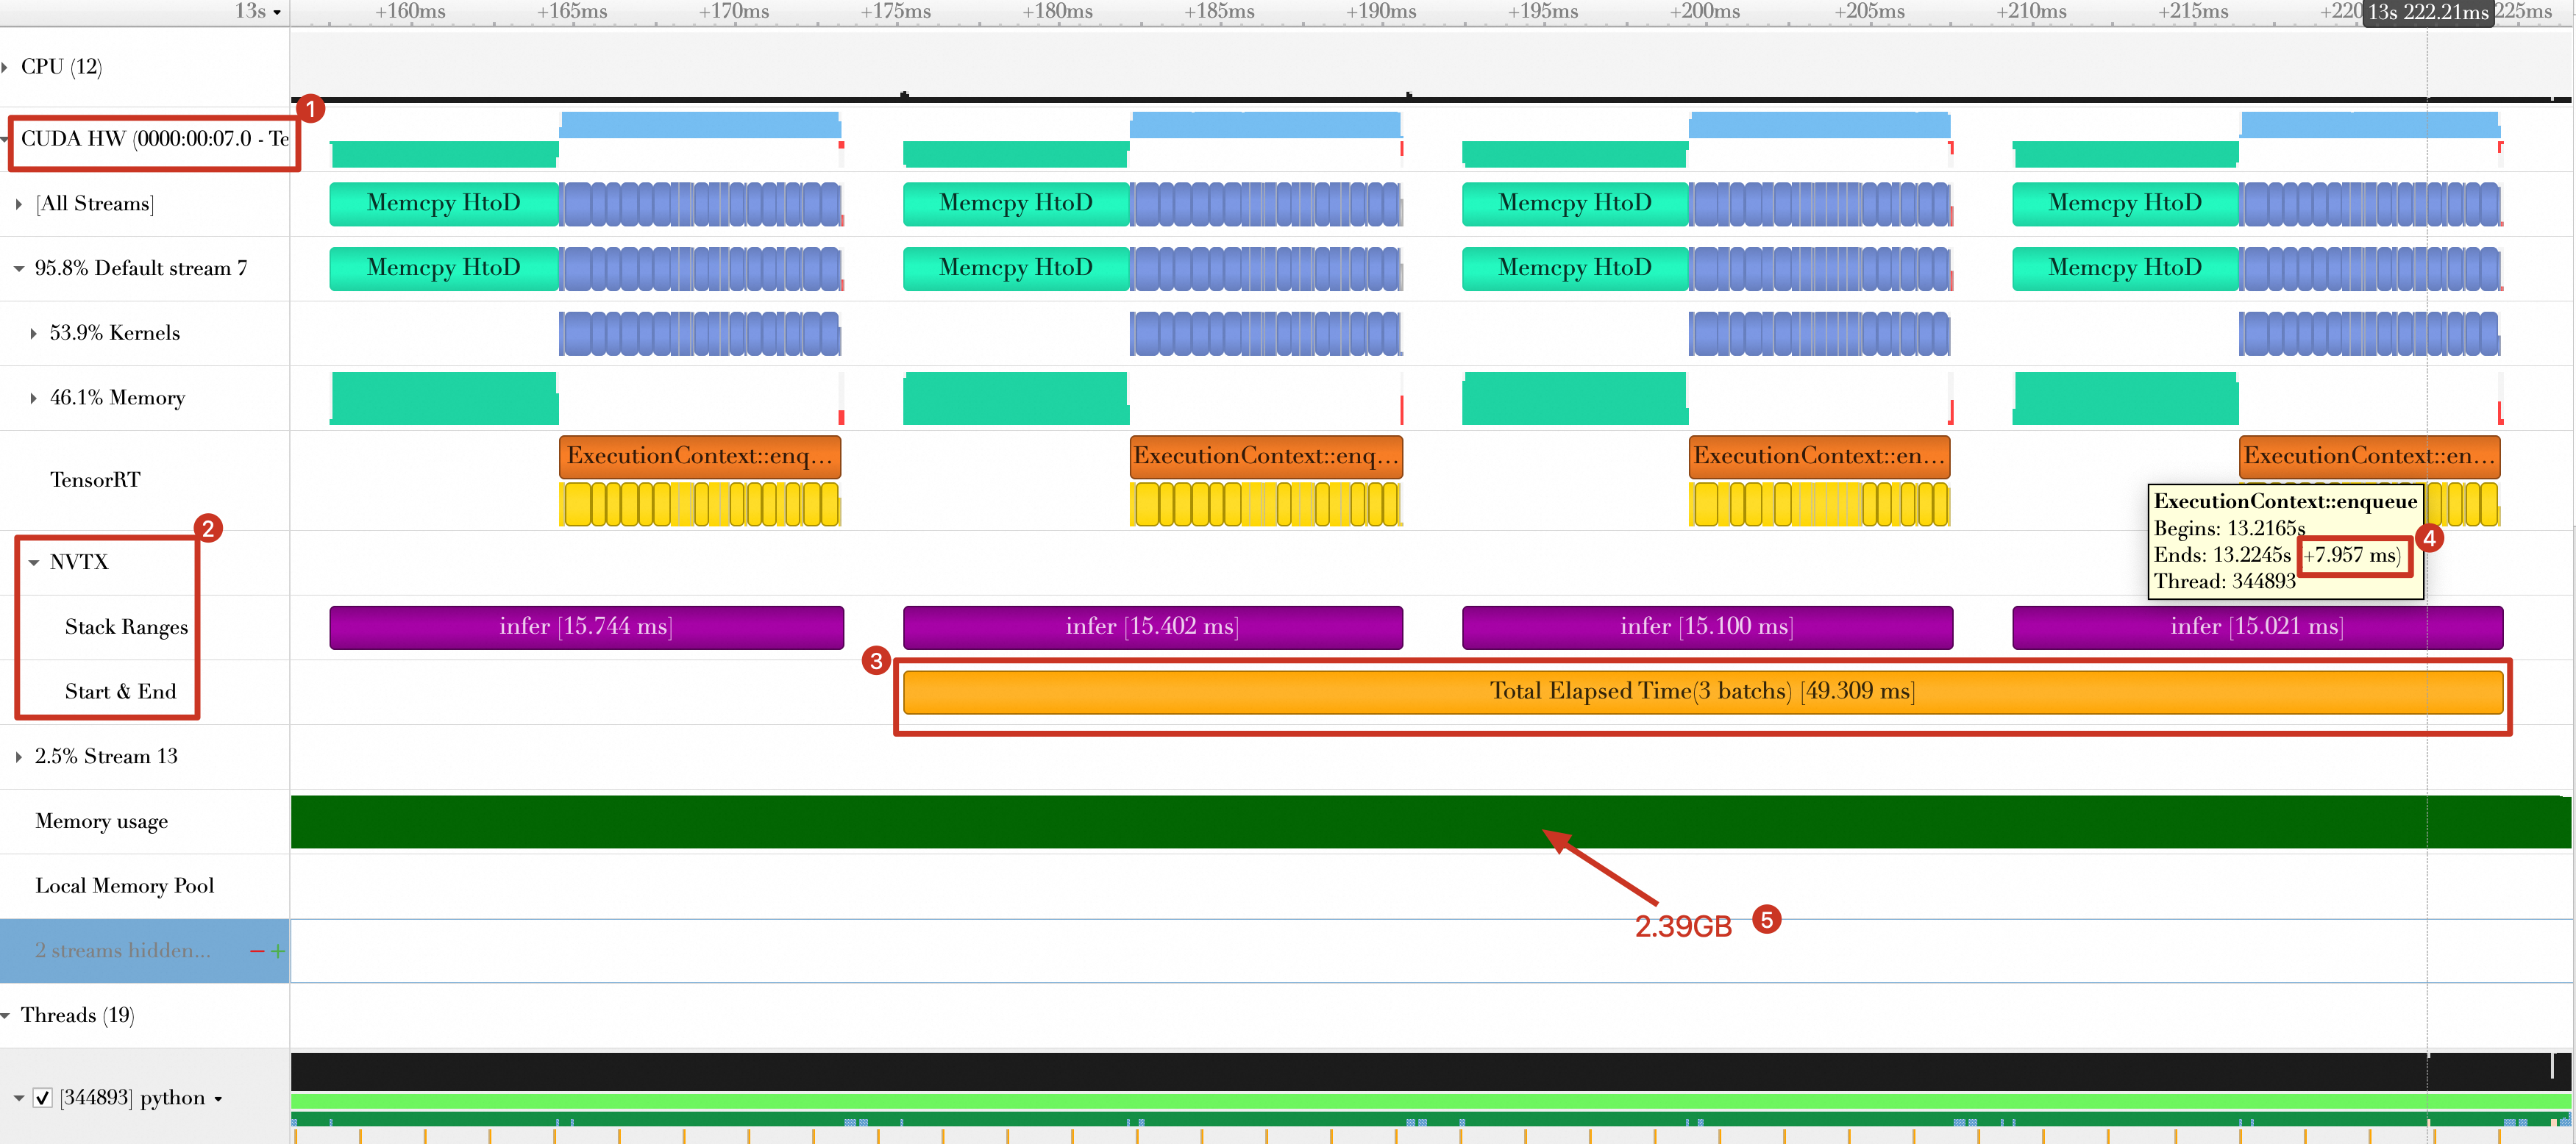Expand the [All Streams] row
This screenshot has height=1144, width=2576.
tap(19, 204)
